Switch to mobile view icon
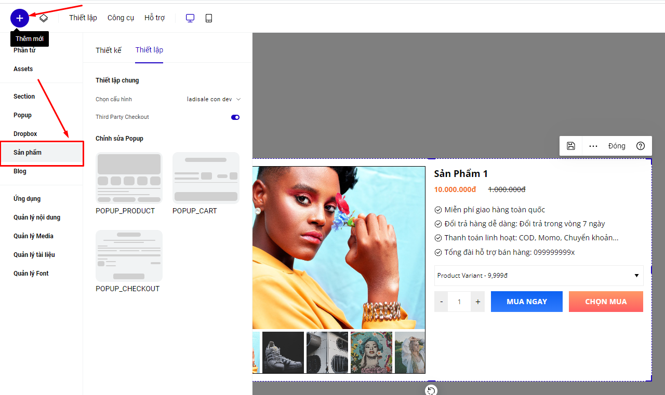The height and width of the screenshot is (395, 665). [209, 18]
